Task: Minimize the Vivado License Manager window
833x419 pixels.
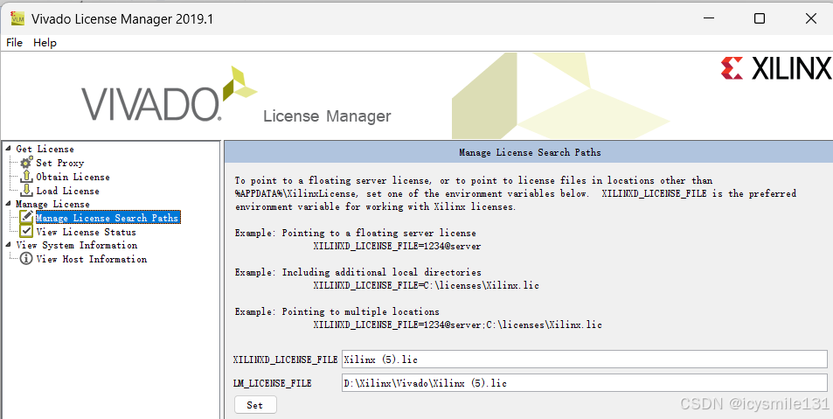Action: coord(709,18)
